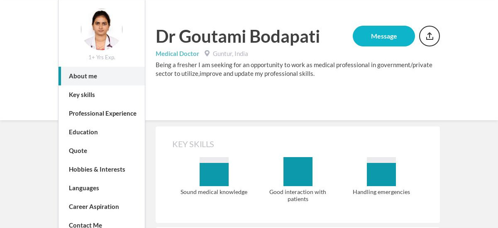View Career Aspiration section
This screenshot has height=228, width=498.
(x=102, y=206)
